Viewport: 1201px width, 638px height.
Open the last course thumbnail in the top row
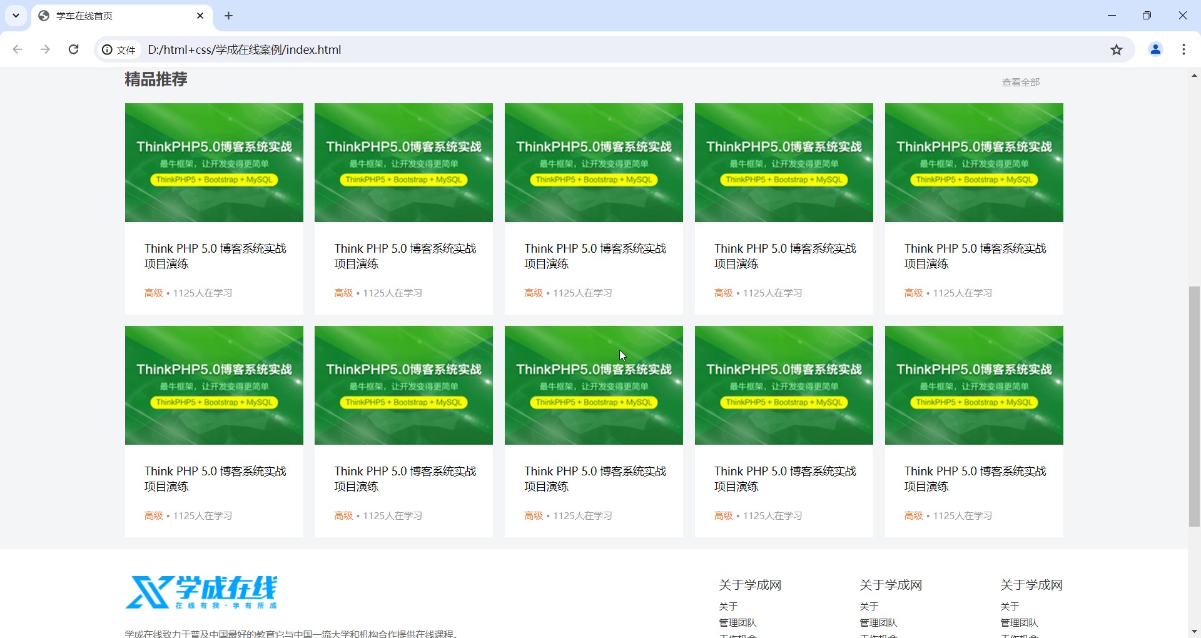[x=974, y=163]
